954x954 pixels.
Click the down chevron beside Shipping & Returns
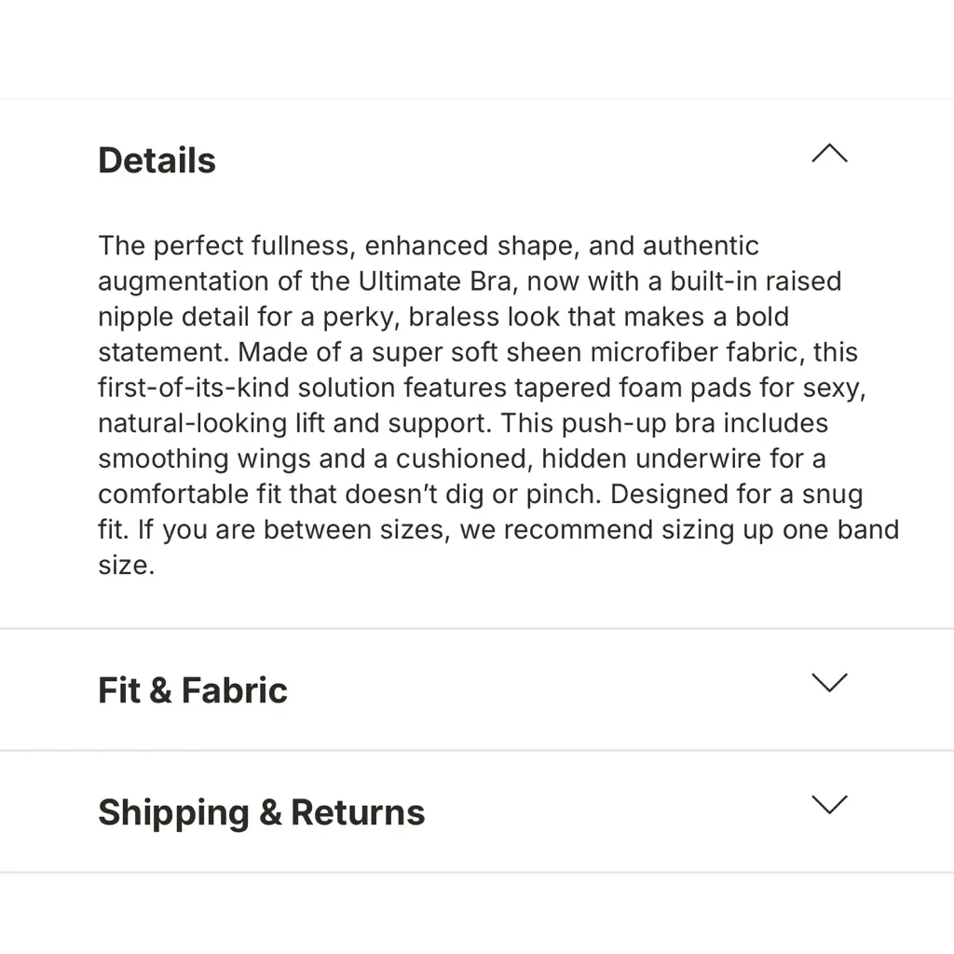(x=829, y=805)
